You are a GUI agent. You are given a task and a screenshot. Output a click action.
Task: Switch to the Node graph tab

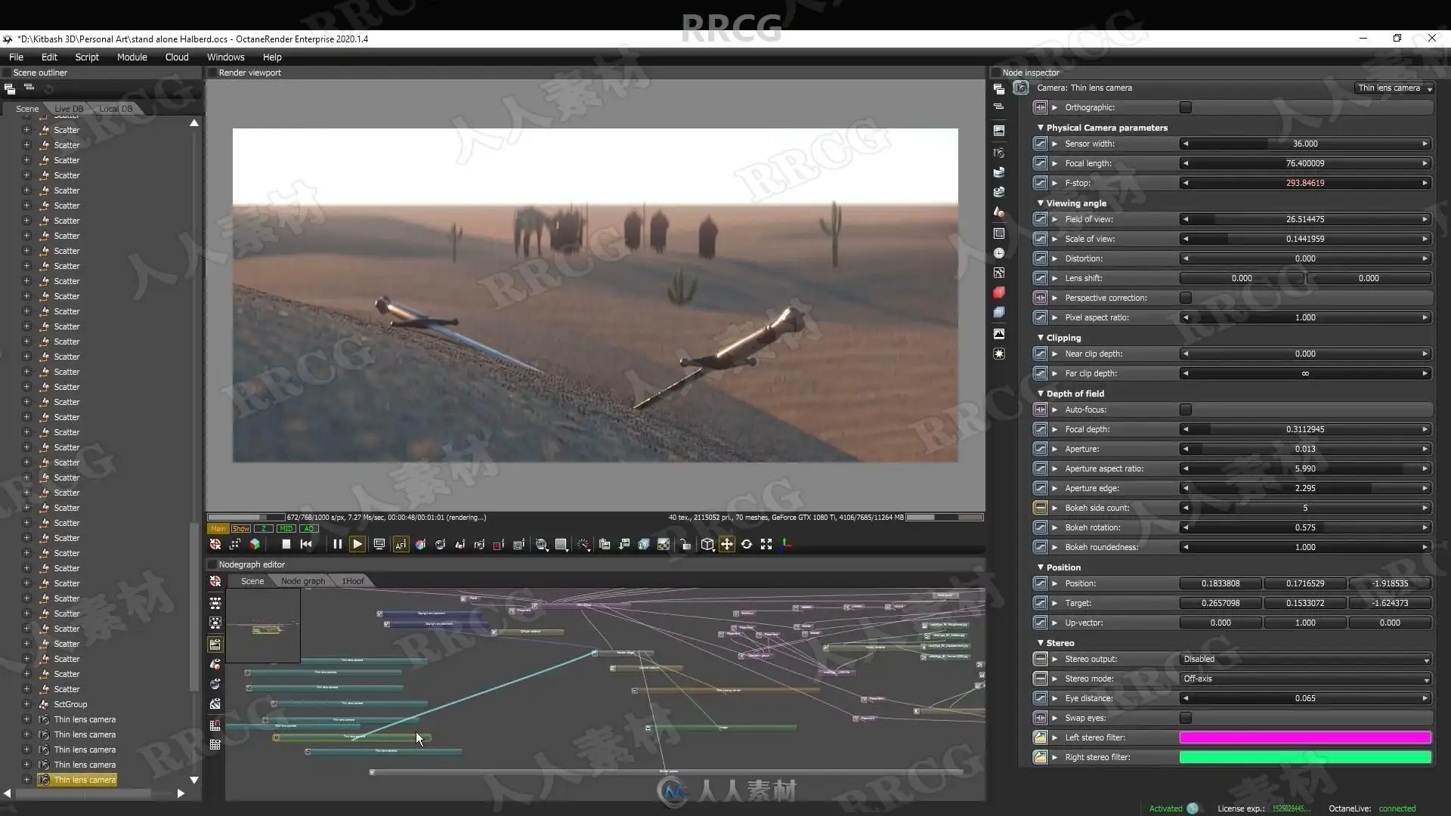click(x=302, y=581)
